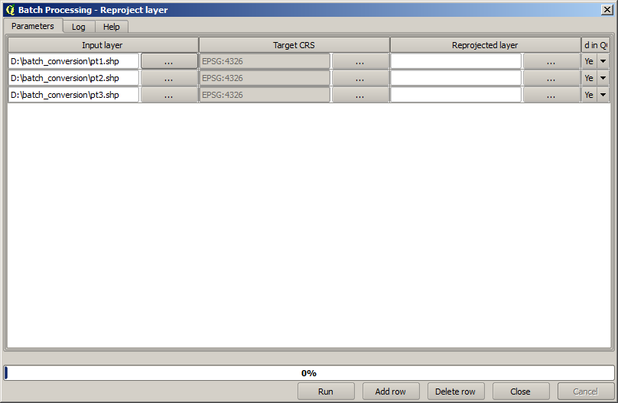Browse input layer for pt3.shp row
The image size is (618, 403).
[168, 95]
